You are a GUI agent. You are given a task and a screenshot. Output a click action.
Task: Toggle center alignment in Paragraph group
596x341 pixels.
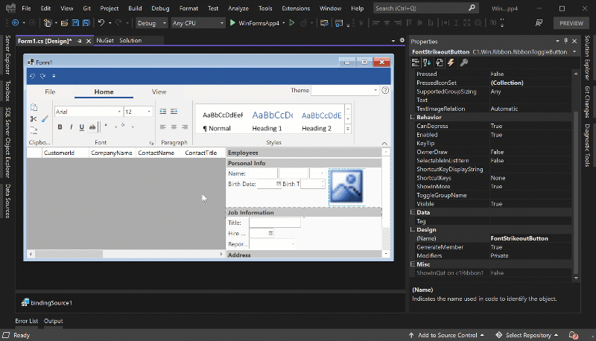coord(174,127)
